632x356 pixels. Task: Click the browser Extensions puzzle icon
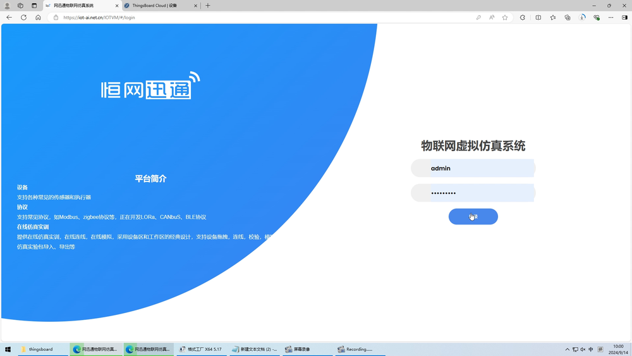pyautogui.click(x=523, y=18)
